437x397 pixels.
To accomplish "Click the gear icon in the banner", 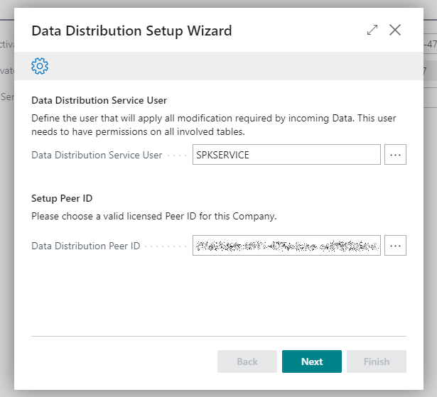I will 40,67.
